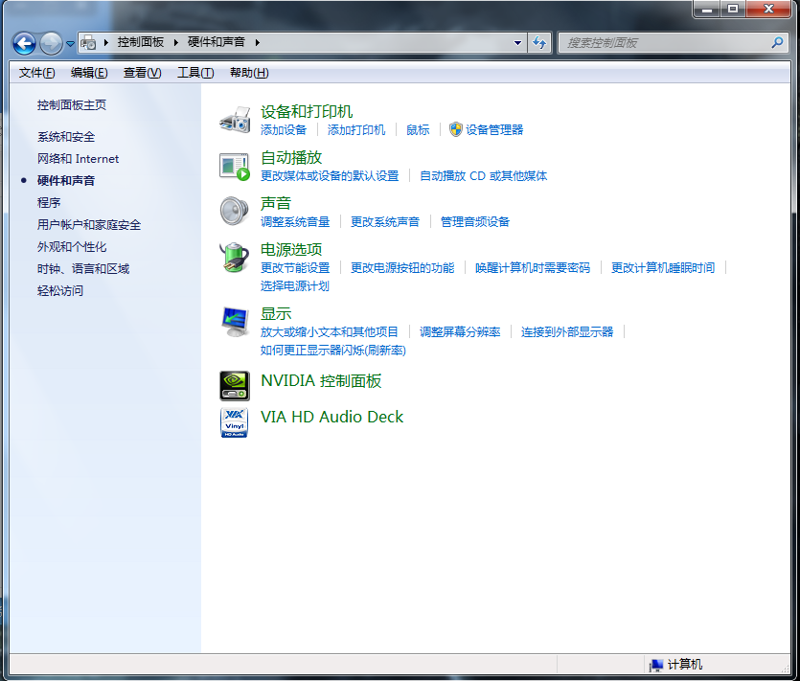This screenshot has width=800, height=681.
Task: Open the 自动播放 heading link
Action: 291,158
